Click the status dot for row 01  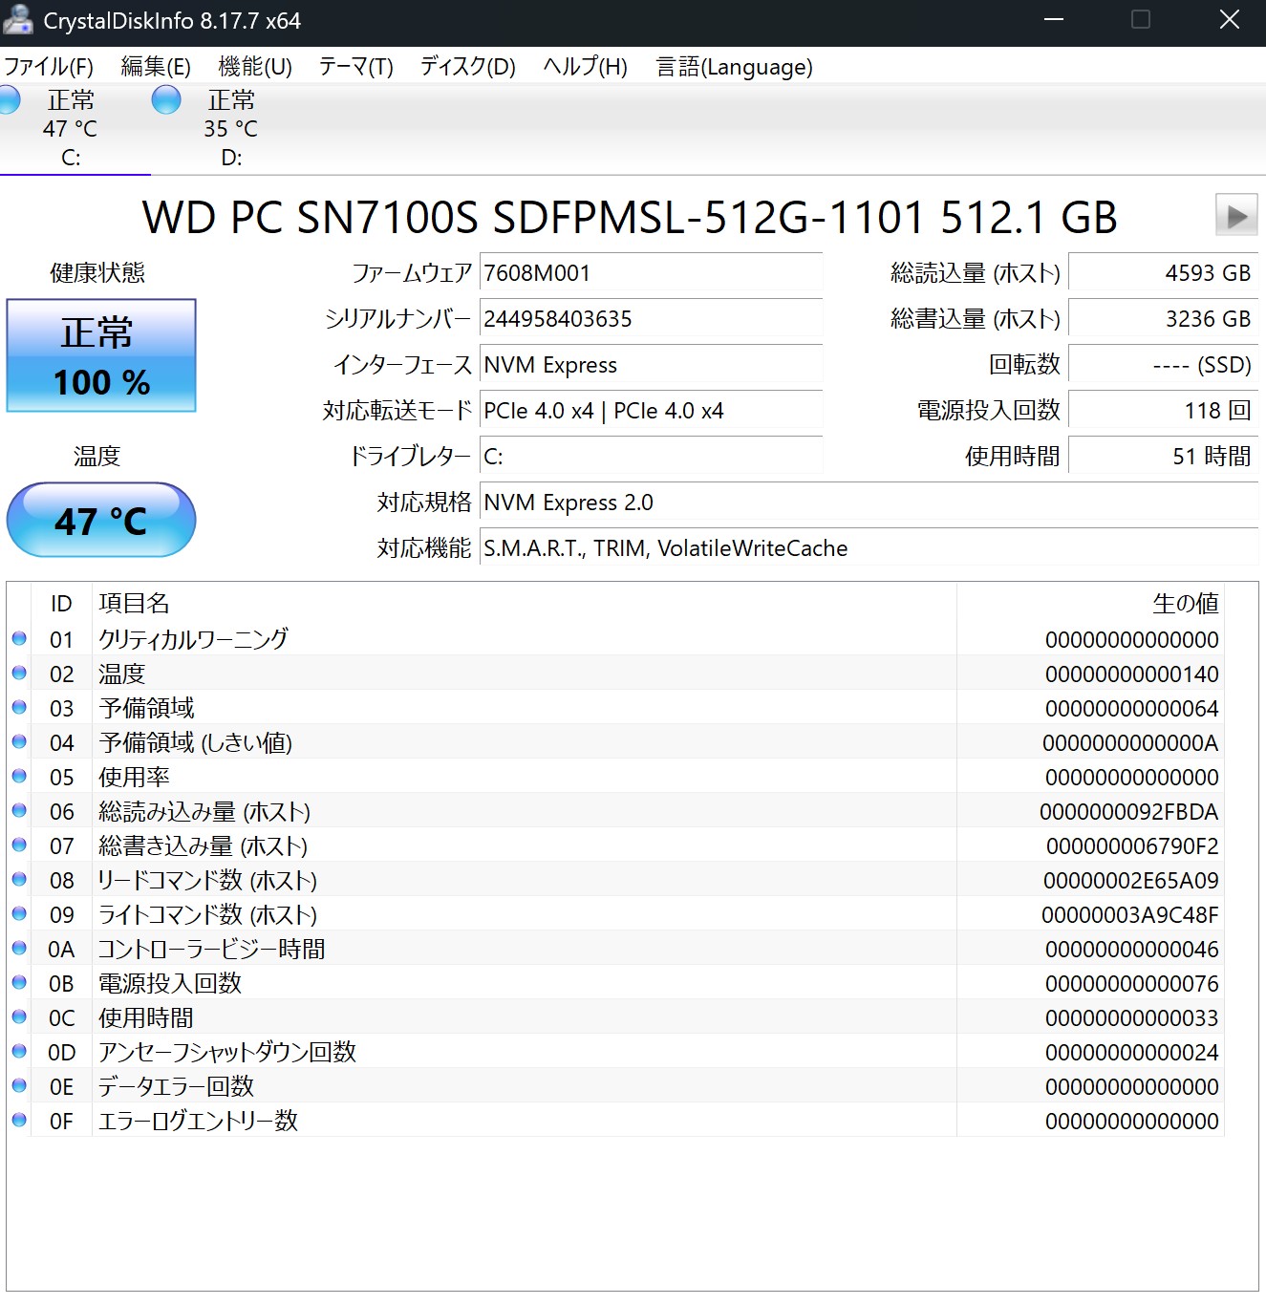click(x=19, y=638)
